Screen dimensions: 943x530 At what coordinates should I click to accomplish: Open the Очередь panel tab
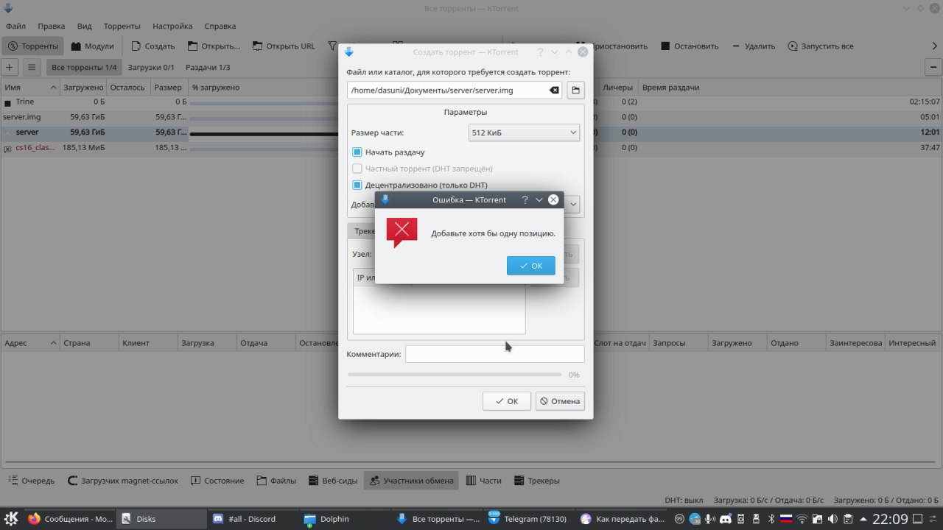30,481
